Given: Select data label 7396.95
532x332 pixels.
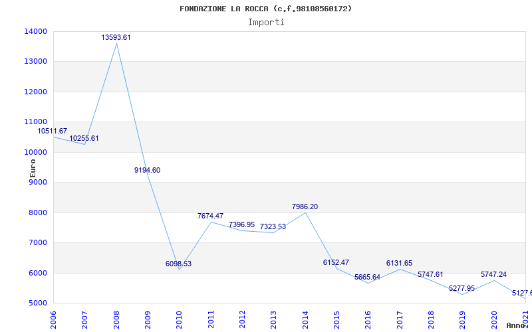Looking at the screenshot, I should pyautogui.click(x=241, y=224).
